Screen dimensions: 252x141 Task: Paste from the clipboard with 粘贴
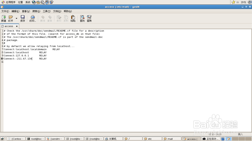click(x=73, y=19)
